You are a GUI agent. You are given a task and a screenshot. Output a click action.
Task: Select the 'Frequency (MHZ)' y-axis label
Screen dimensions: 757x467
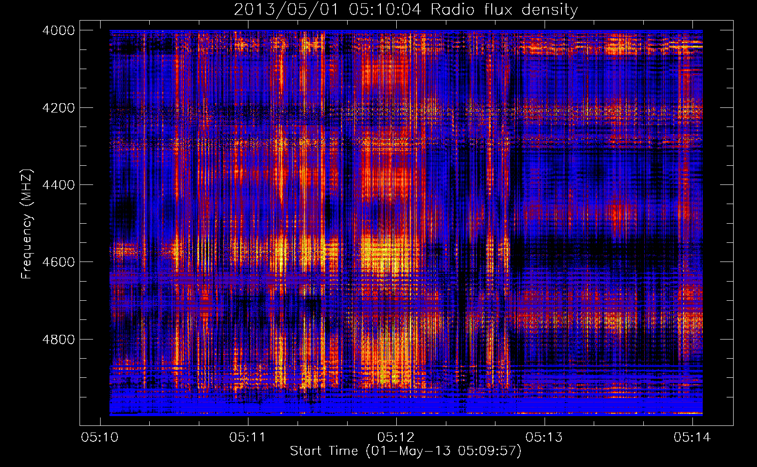click(27, 224)
